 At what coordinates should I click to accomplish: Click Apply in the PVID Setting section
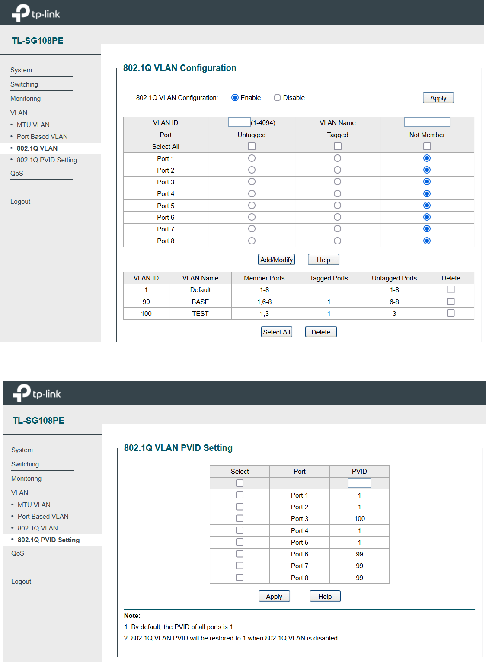(274, 596)
